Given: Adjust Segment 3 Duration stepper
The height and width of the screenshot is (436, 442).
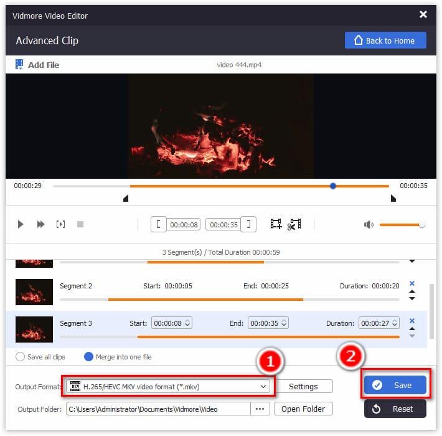Looking at the screenshot, I should (x=394, y=323).
